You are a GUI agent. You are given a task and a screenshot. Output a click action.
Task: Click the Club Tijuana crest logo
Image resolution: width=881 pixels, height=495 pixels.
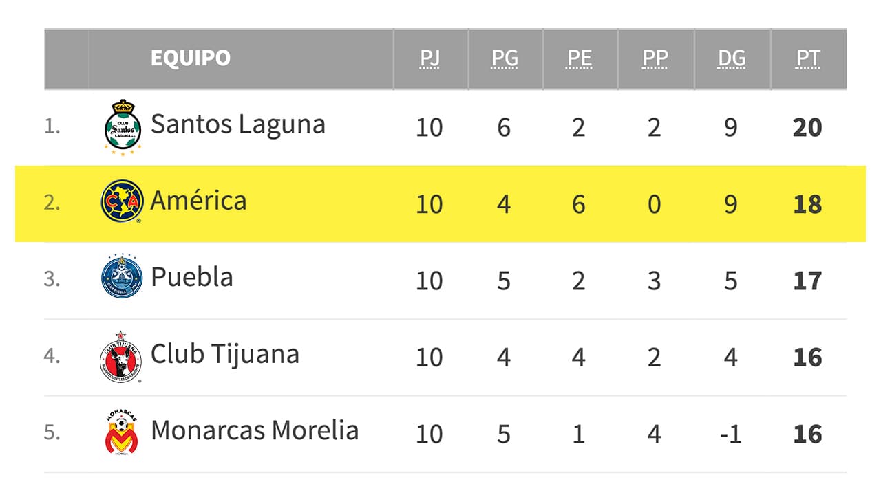[120, 356]
